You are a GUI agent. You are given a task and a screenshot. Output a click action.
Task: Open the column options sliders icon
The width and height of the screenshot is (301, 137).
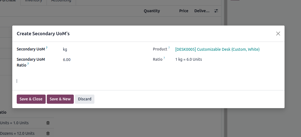[216, 11]
